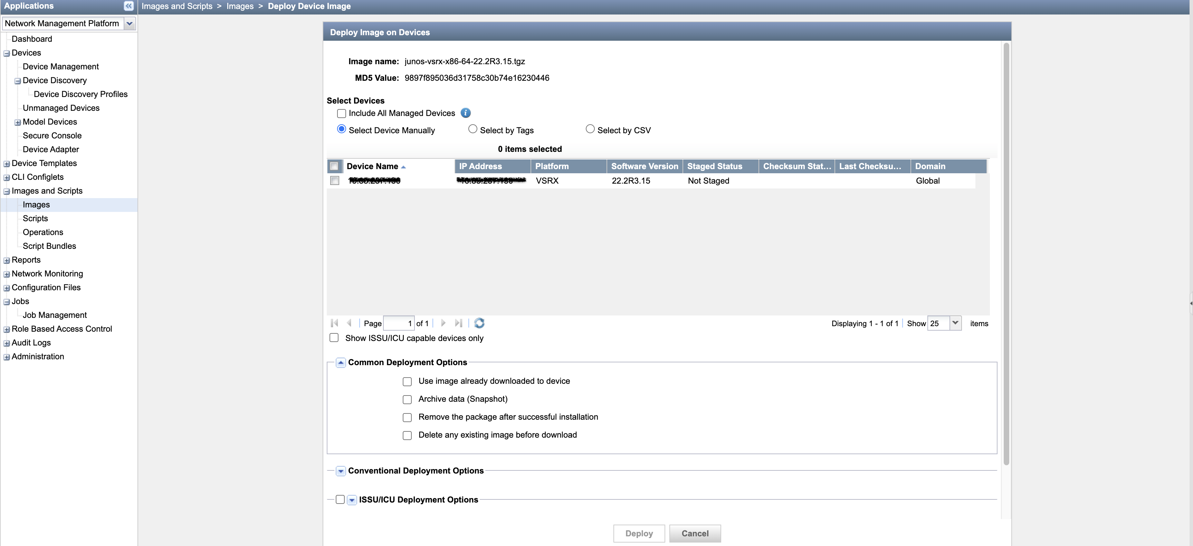
Task: Open Device Management in sidebar
Action: pos(61,67)
